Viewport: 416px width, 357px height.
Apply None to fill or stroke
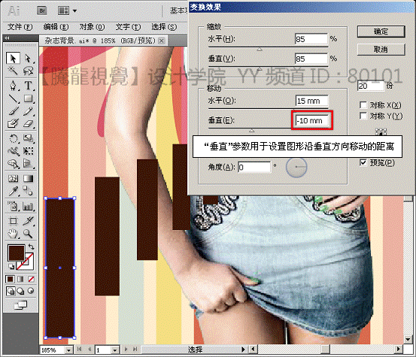[x=31, y=279]
